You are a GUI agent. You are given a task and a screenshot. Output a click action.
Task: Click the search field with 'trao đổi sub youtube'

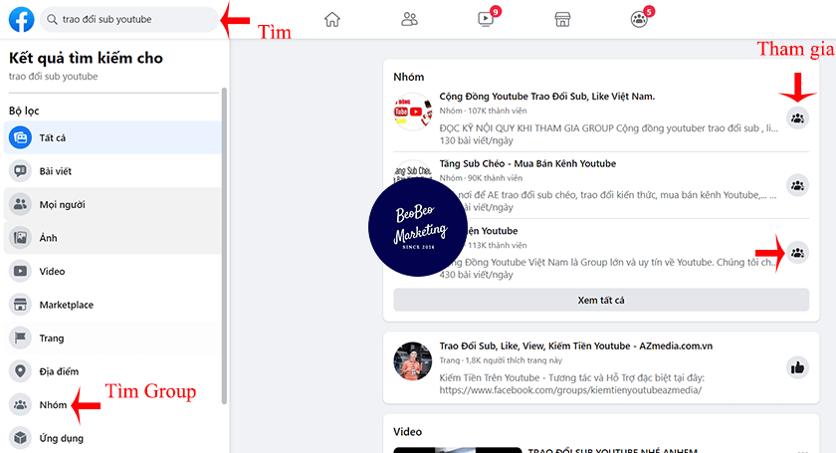[129, 19]
